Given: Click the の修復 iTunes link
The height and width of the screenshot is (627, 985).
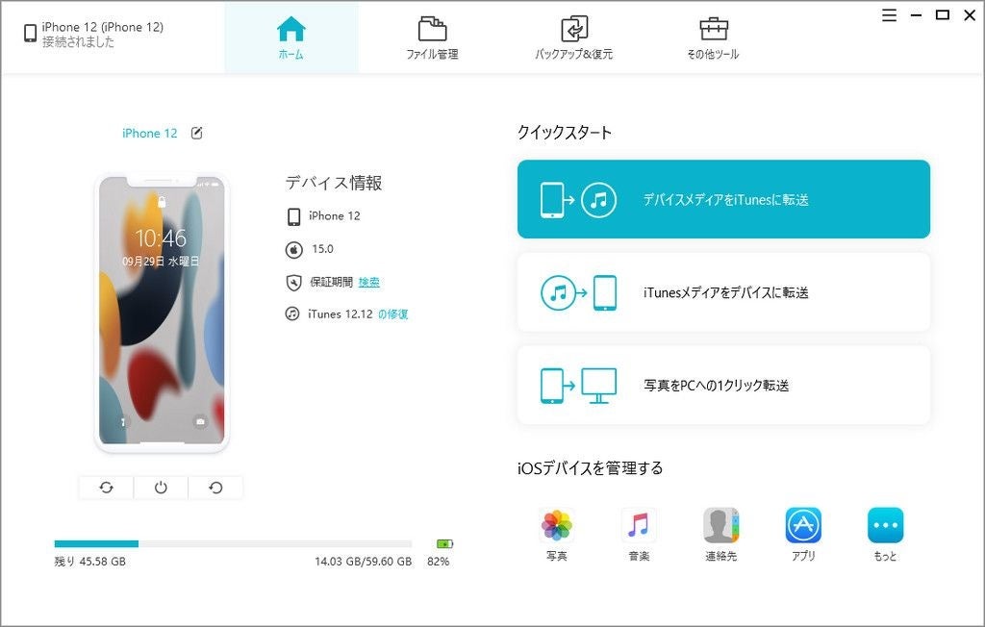Looking at the screenshot, I should coord(392,314).
